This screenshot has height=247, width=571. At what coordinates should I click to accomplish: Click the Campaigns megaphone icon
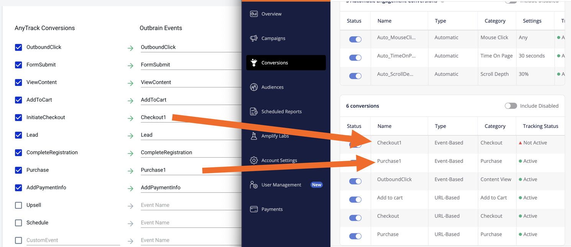pyautogui.click(x=254, y=38)
